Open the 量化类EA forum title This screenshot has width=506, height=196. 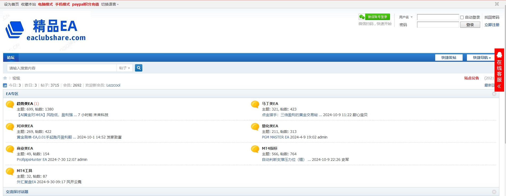(x=270, y=126)
